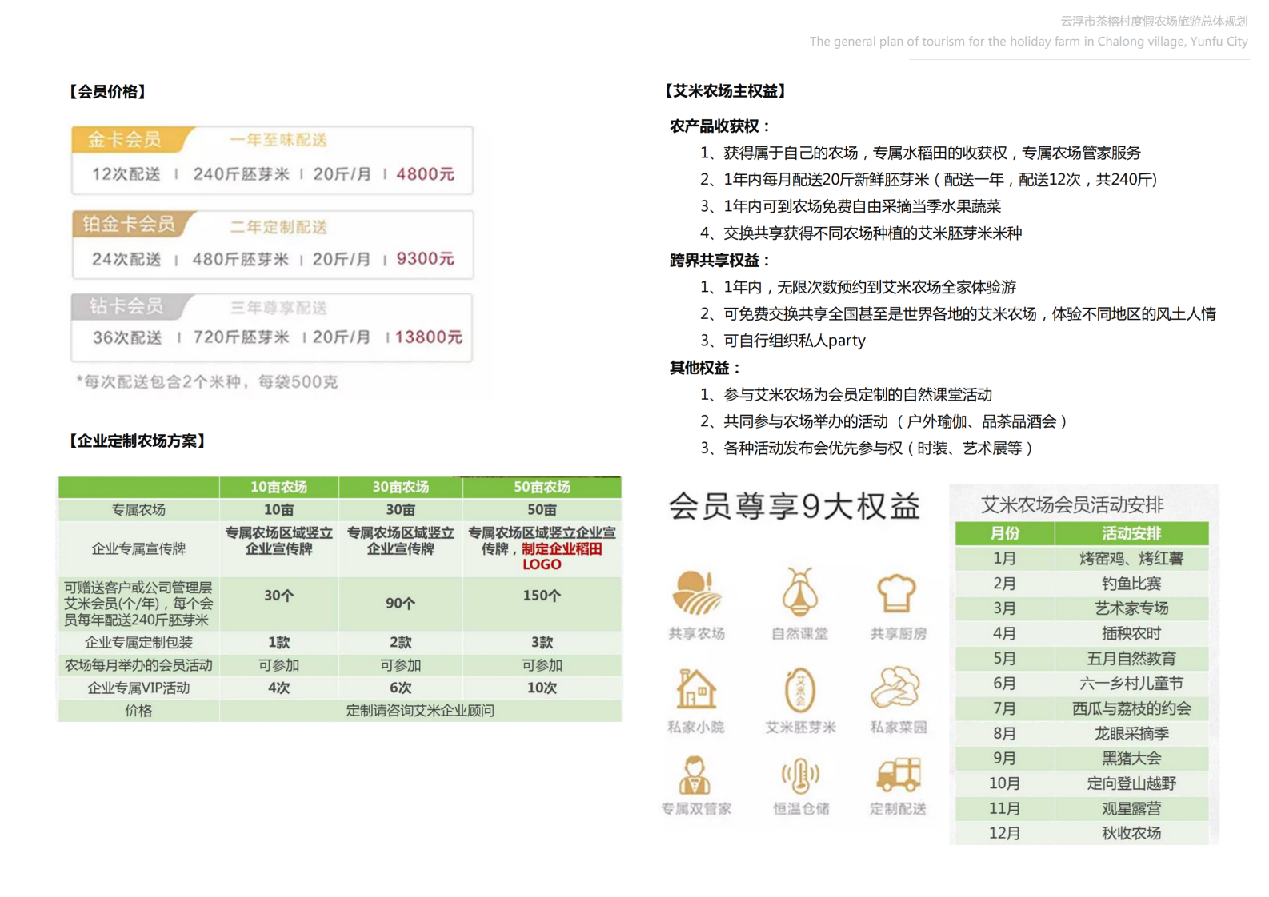1269x897 pixels.
Task: Click the 企业专属定制包装 row label
Action: point(138,642)
